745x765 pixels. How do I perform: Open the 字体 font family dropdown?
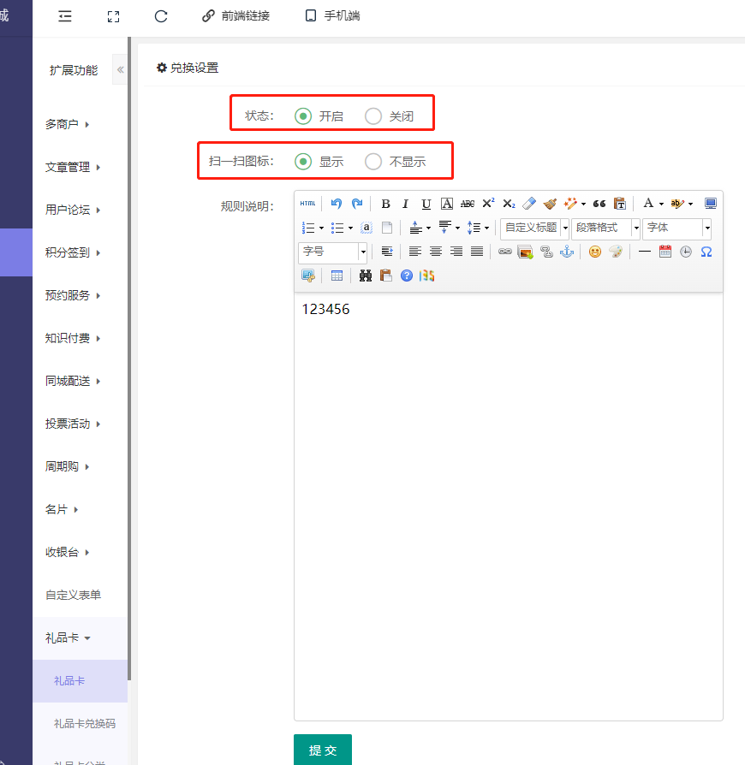(x=677, y=228)
